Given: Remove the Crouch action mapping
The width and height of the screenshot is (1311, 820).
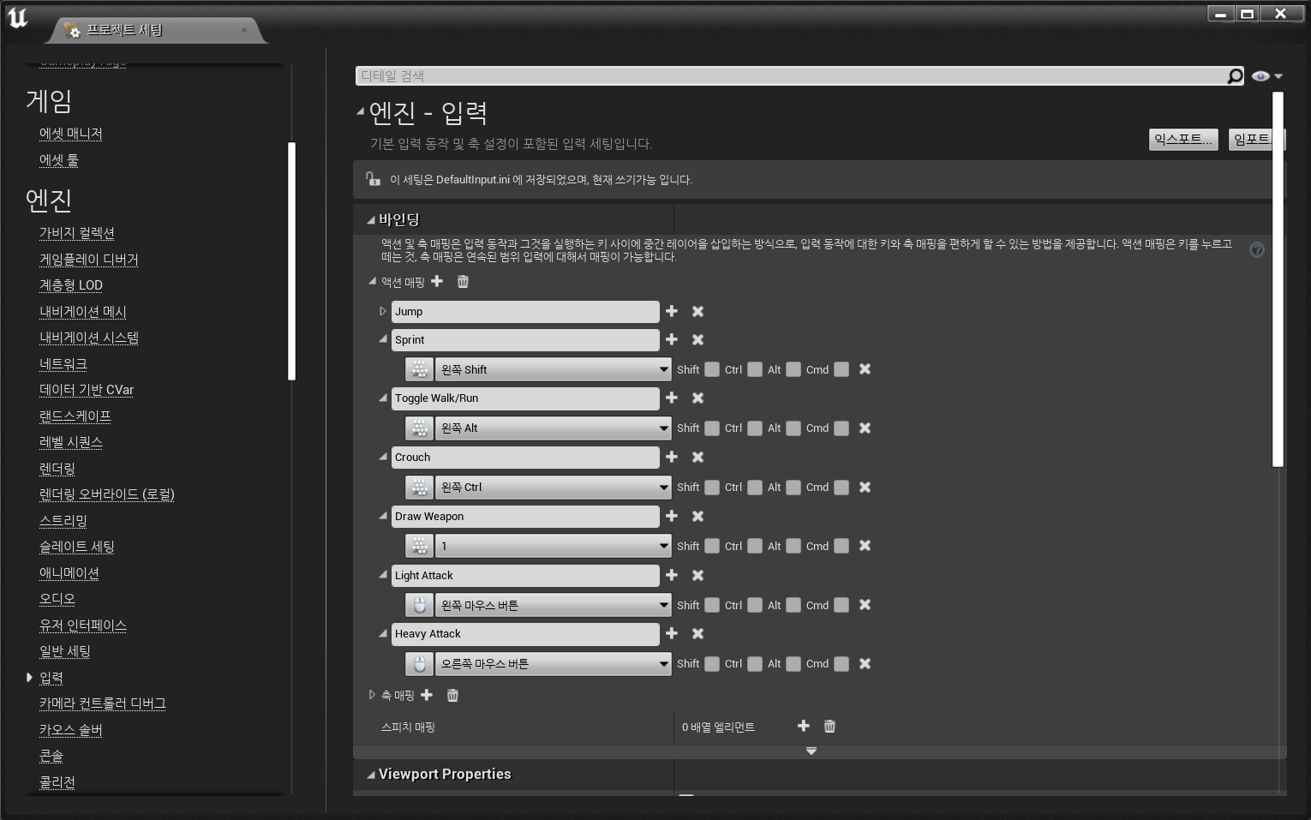Looking at the screenshot, I should click(697, 458).
